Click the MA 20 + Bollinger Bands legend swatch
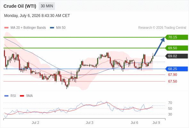The width and height of the screenshot is (189, 128). point(6,28)
